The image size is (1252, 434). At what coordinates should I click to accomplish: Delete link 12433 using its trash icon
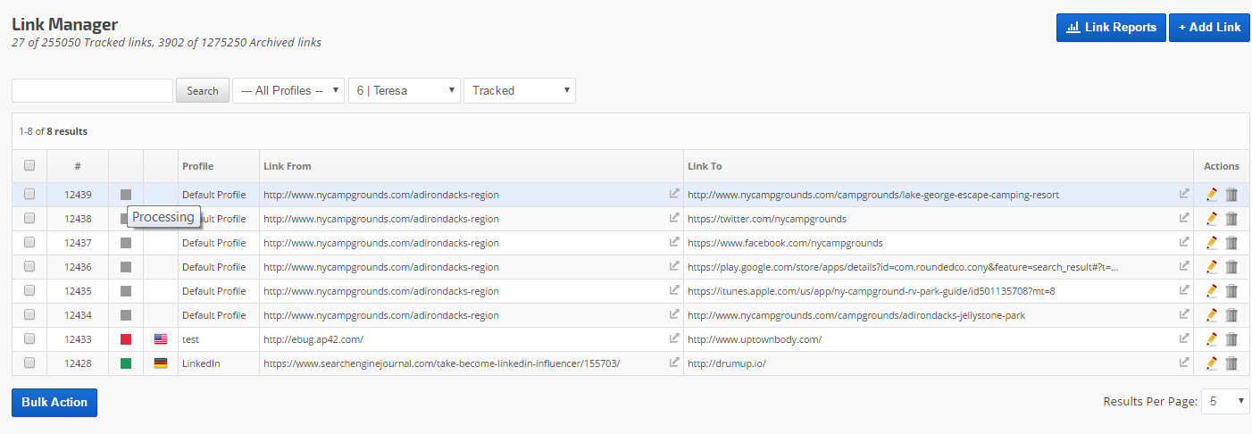pyautogui.click(x=1231, y=339)
